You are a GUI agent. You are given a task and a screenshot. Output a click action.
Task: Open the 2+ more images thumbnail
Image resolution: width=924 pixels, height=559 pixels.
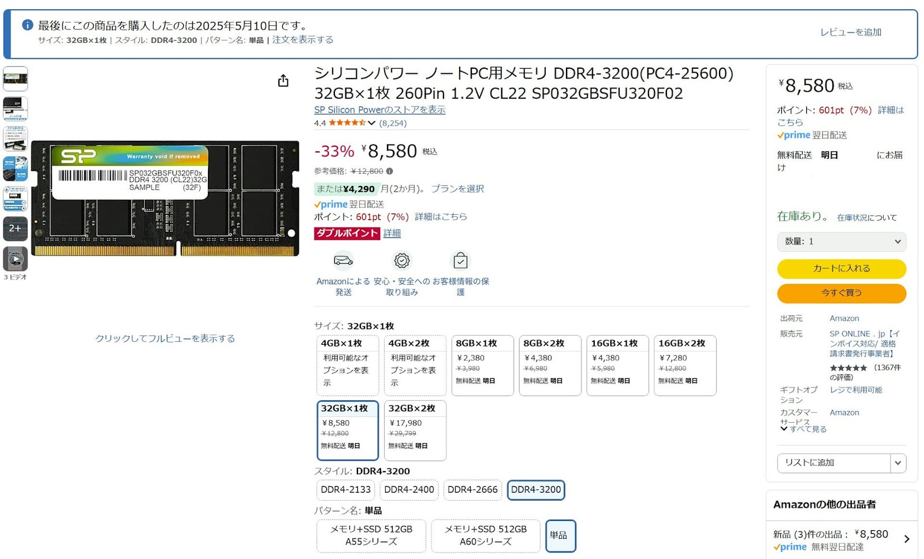16,229
